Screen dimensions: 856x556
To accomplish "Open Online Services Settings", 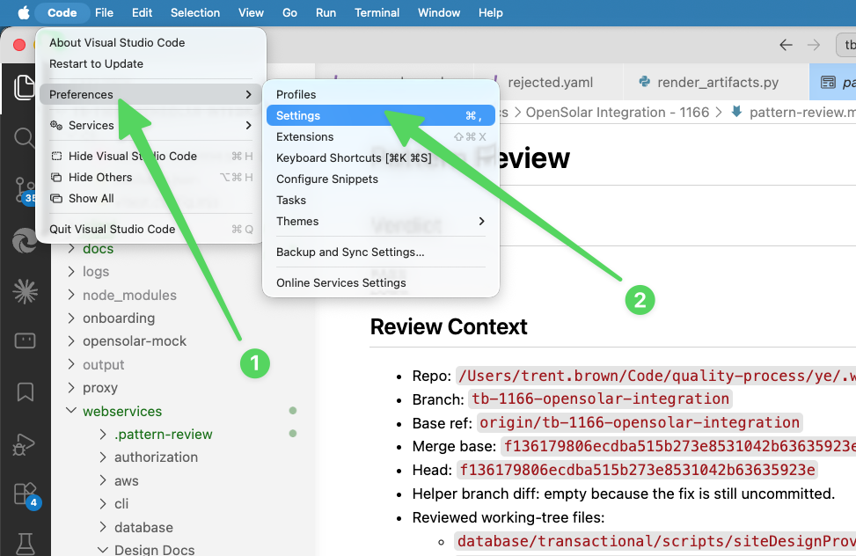I will coord(381,282).
